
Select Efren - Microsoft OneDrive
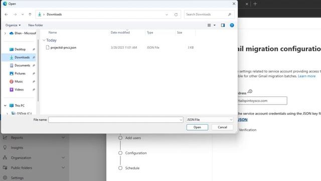tap(23, 33)
